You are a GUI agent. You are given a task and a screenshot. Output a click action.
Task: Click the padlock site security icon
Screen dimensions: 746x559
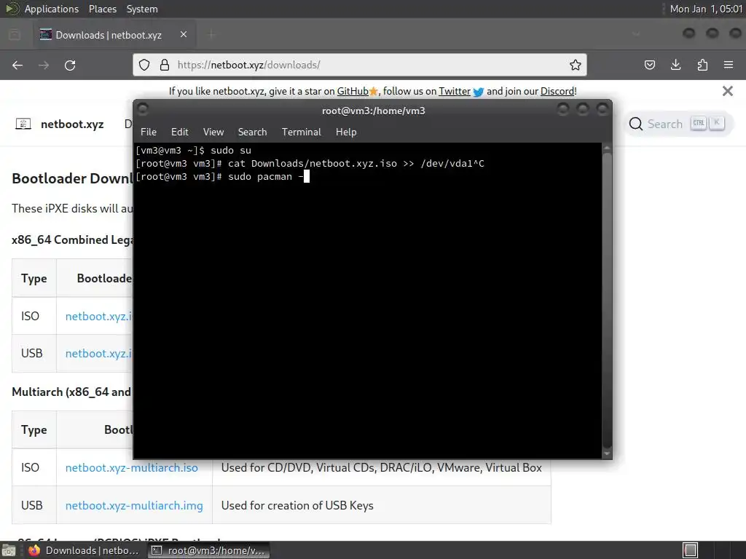164,65
